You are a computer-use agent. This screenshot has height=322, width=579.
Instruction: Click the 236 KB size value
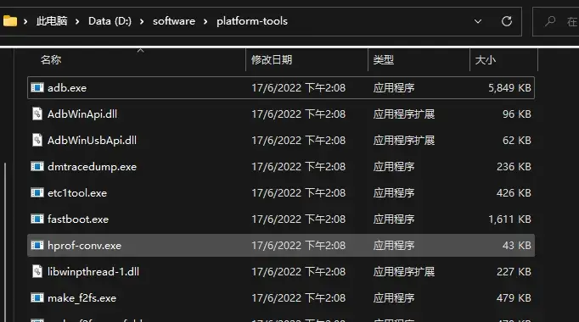coord(514,167)
